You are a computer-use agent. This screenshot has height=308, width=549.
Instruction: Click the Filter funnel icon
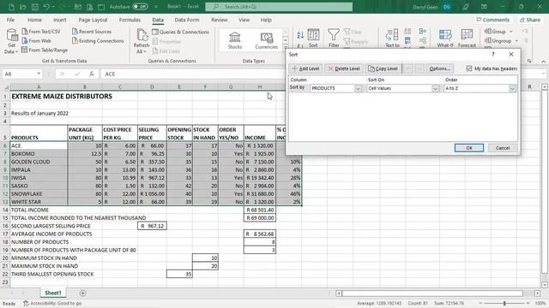(334, 34)
